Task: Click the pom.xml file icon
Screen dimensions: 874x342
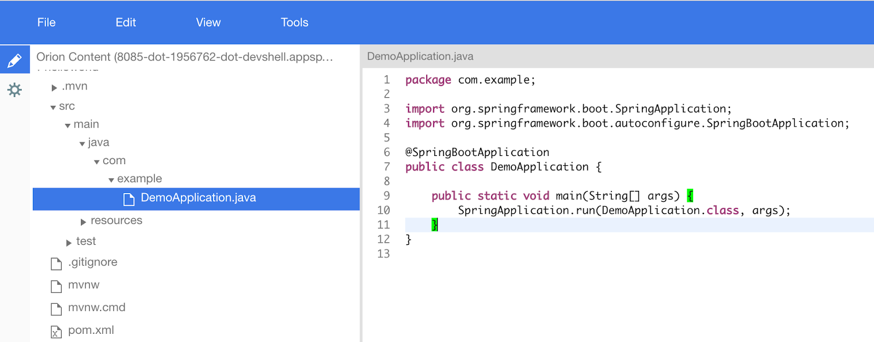Action: pos(56,332)
